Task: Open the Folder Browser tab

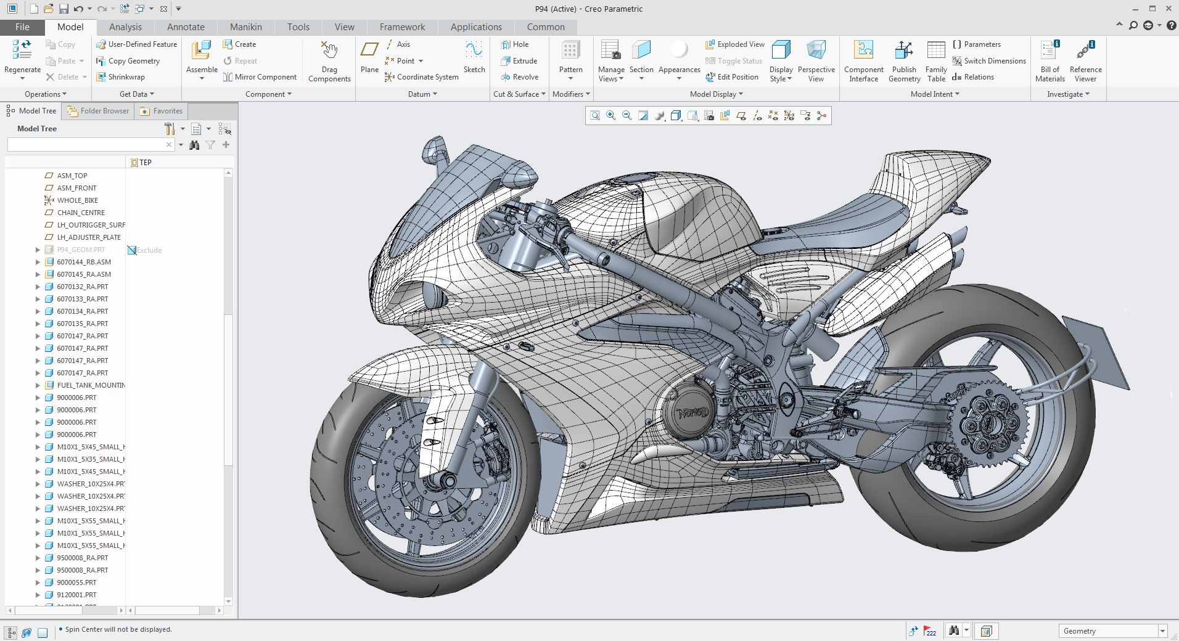Action: tap(98, 111)
